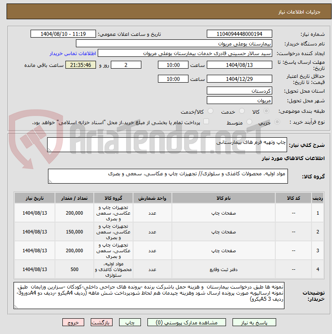Select the 'کالا/خدمت' radio button
Image resolution: width=332 pixels, height=334 pixels.
pos(210,111)
